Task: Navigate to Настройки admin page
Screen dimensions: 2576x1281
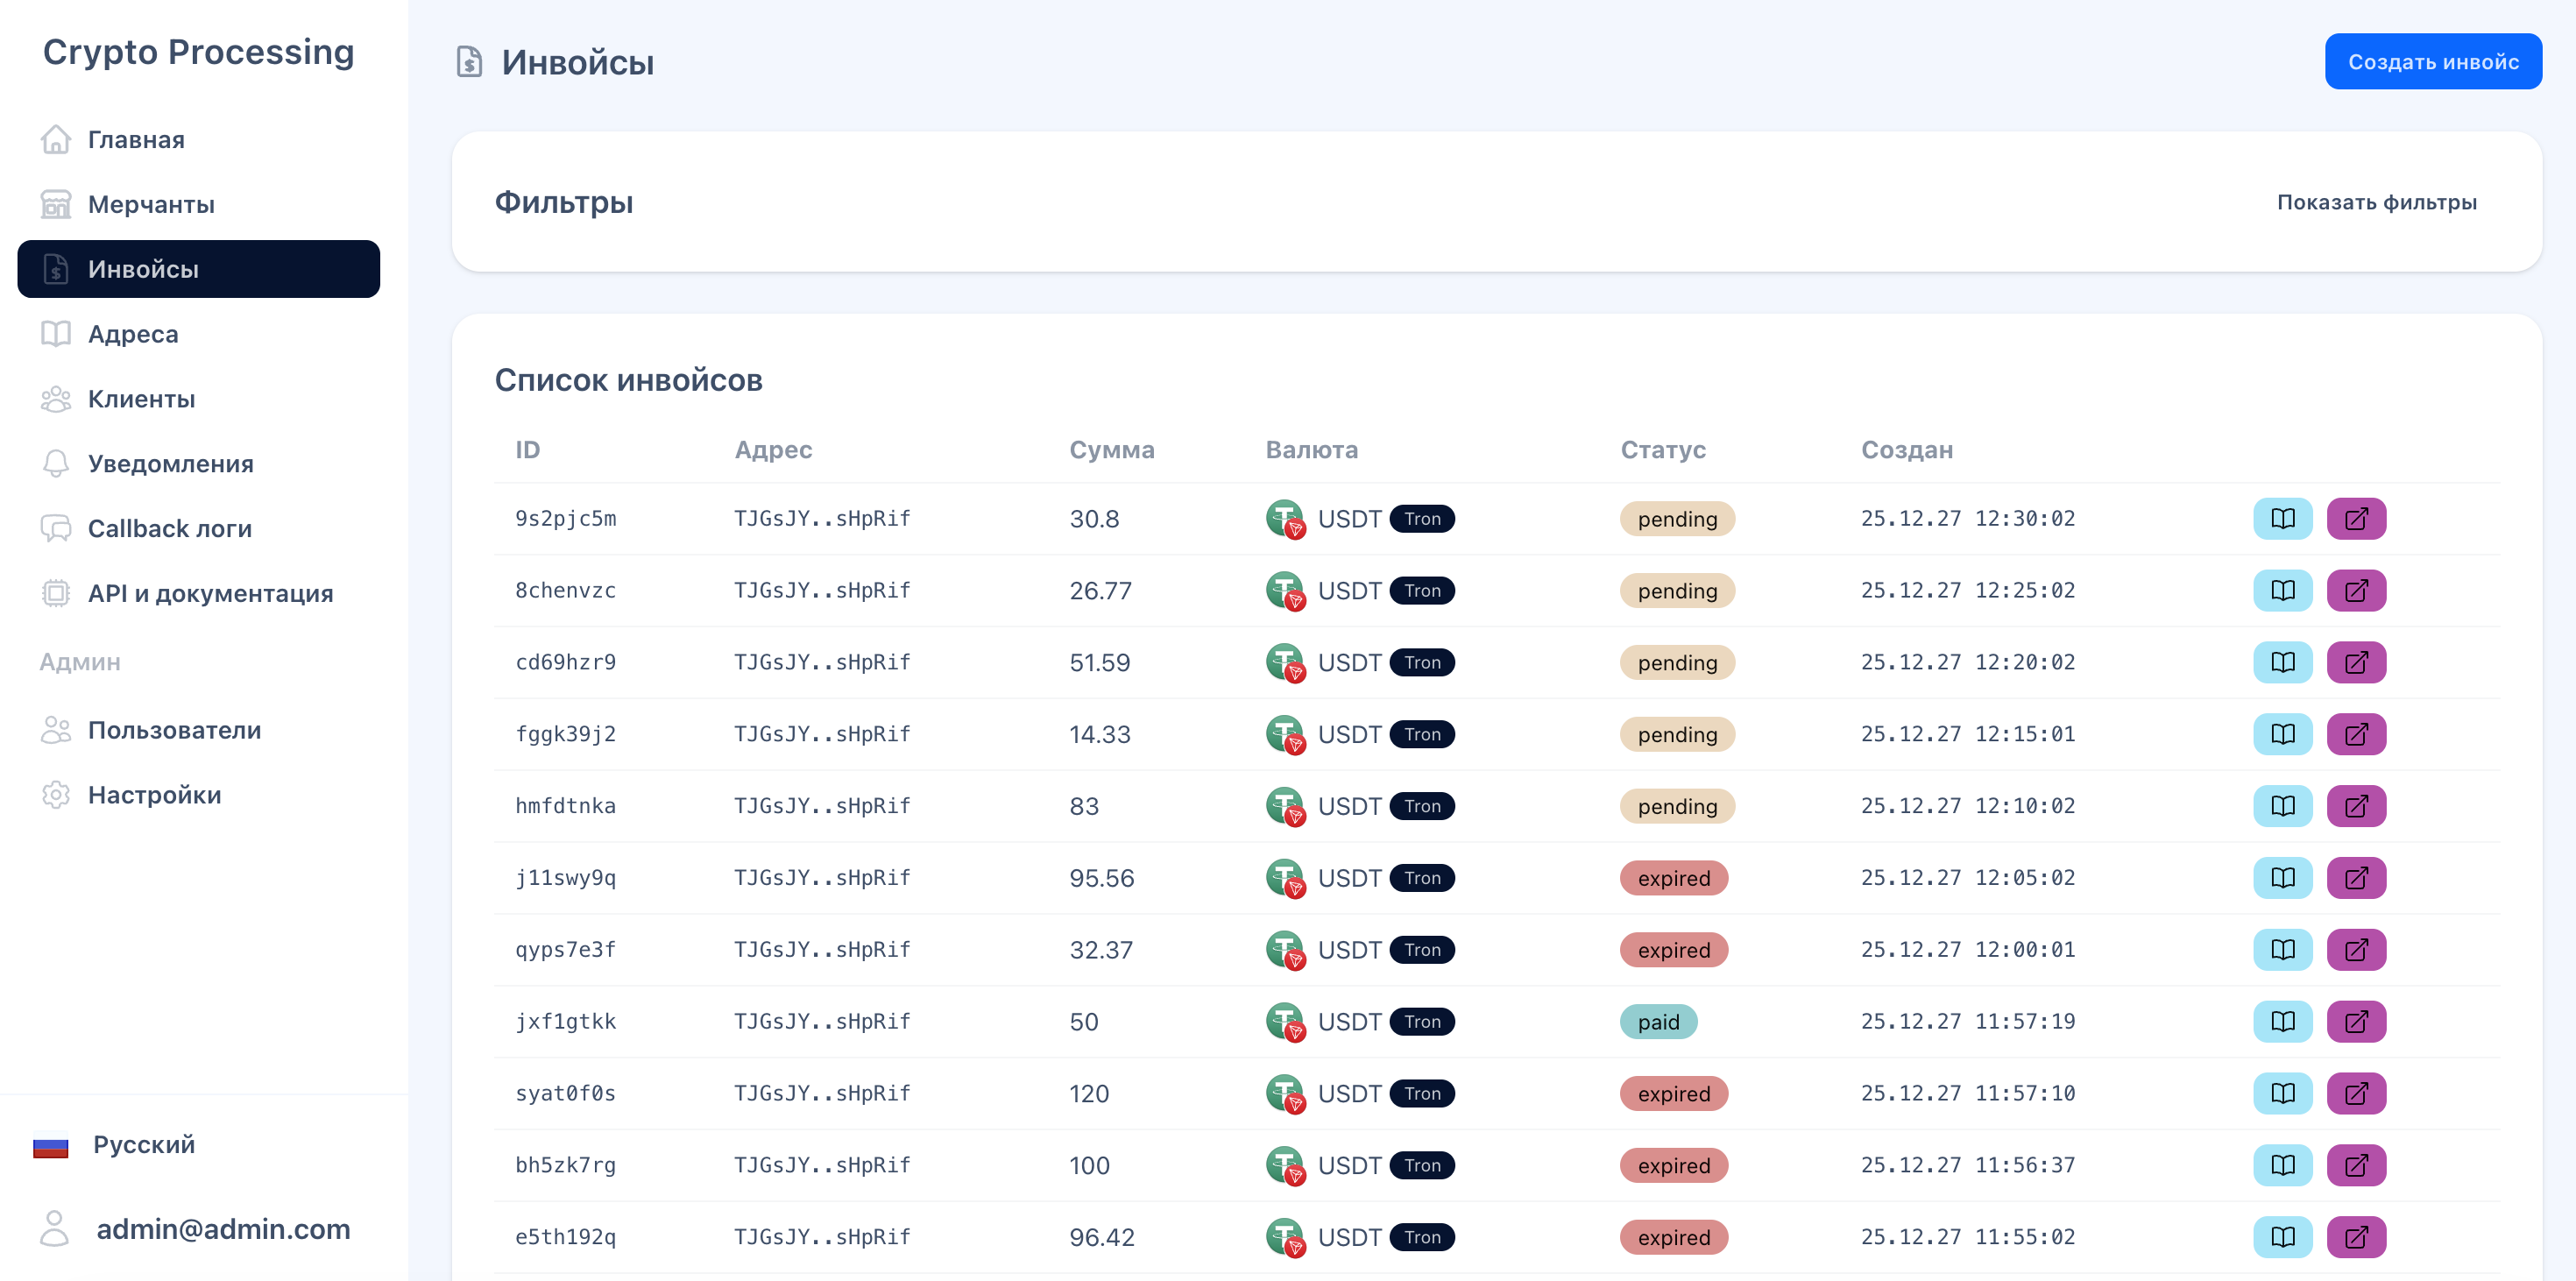Action: pos(154,795)
